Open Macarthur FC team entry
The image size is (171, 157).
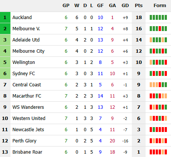click(27, 96)
